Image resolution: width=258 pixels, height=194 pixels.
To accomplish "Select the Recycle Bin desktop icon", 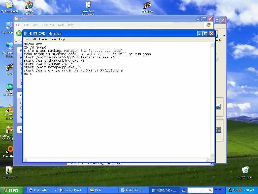I will click(x=245, y=172).
